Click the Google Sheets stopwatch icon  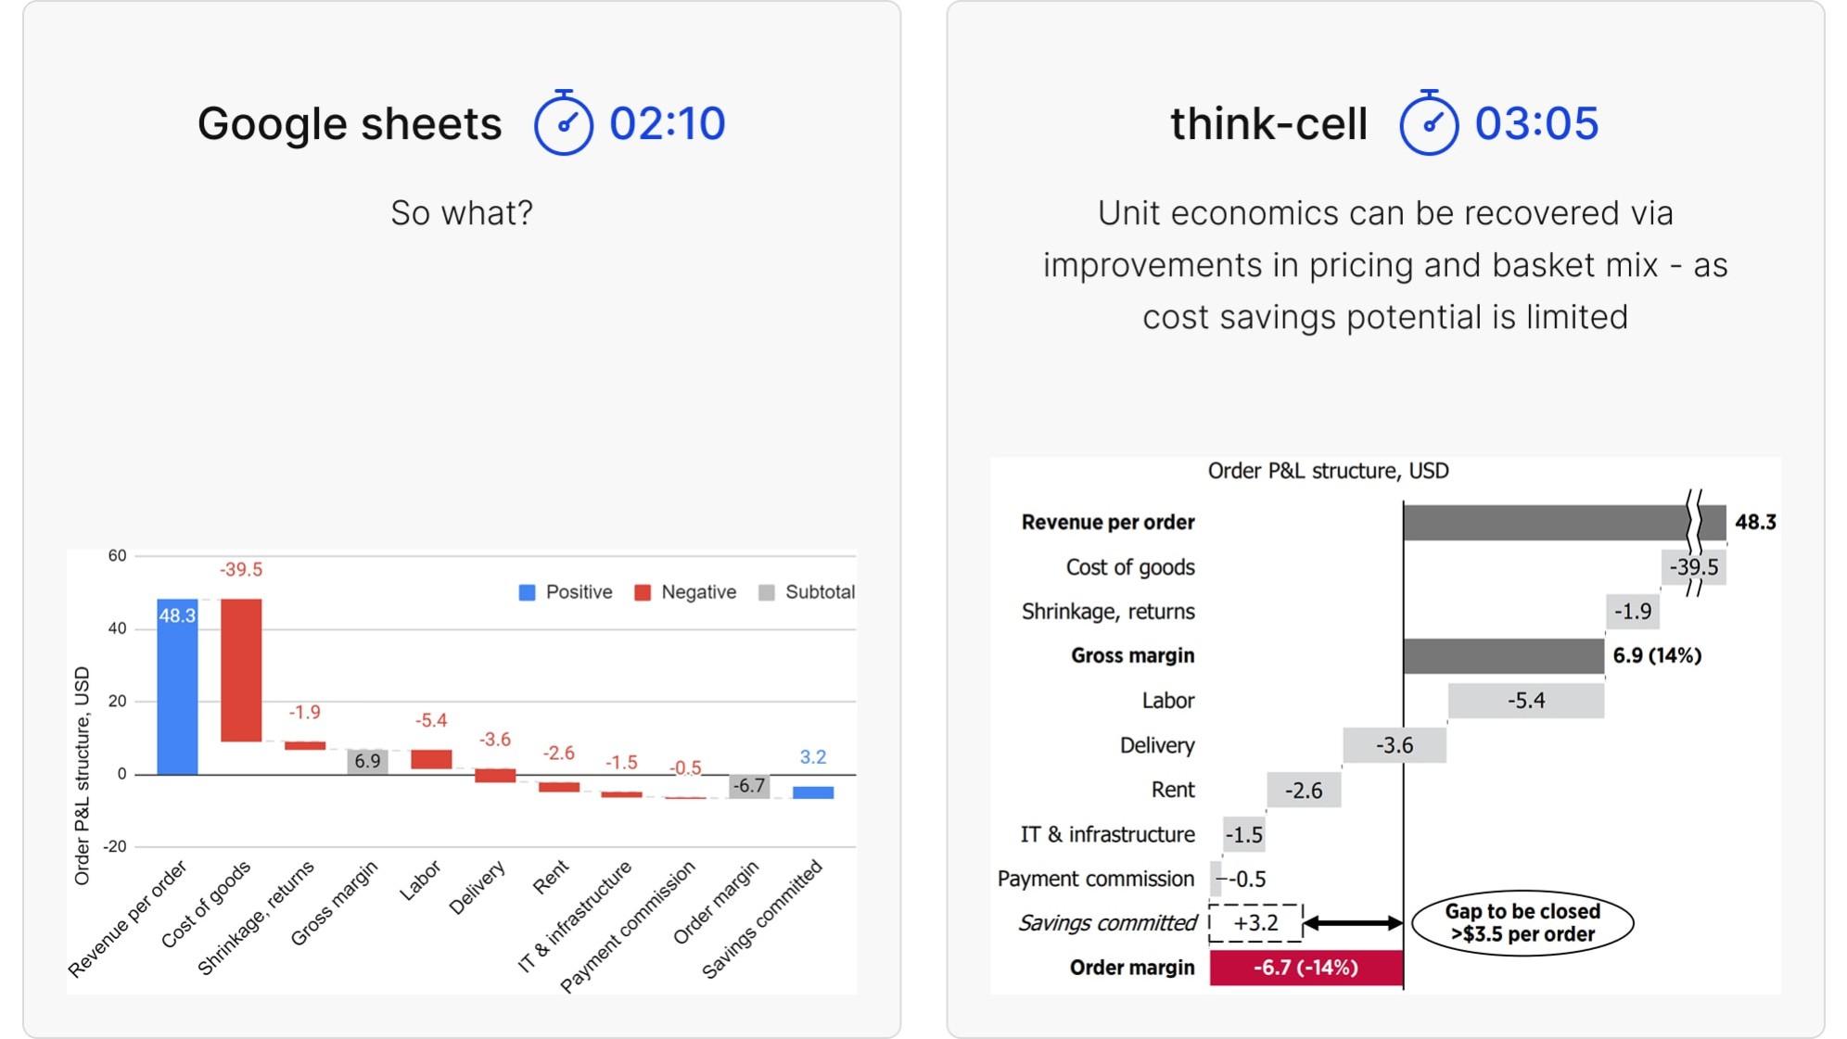tap(563, 123)
